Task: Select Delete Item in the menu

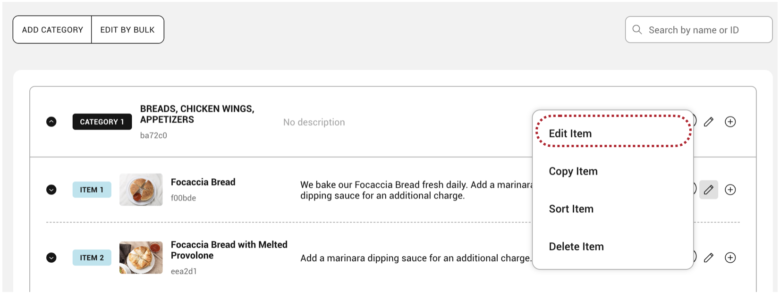Action: pos(576,247)
